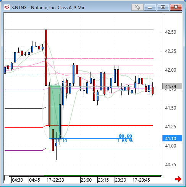Click the 04:30 time axis label
The width and height of the screenshot is (186, 187).
coord(18,180)
